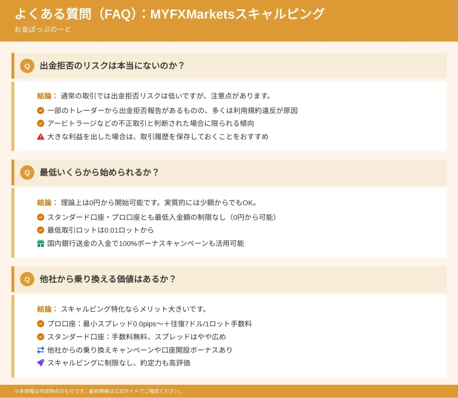Click the line スキャルピングに制限なし、約定力も高評価
This screenshot has height=398, width=458.
click(119, 363)
